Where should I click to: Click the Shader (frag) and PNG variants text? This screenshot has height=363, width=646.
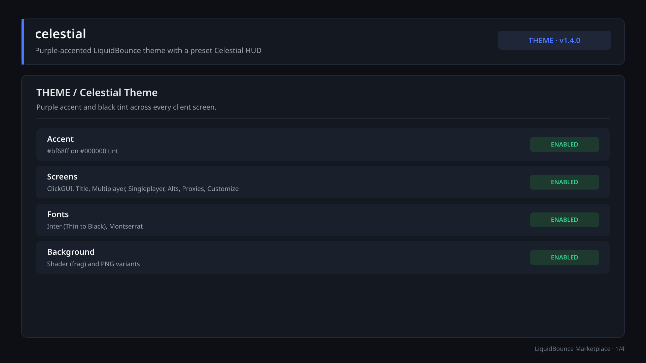tap(93, 264)
